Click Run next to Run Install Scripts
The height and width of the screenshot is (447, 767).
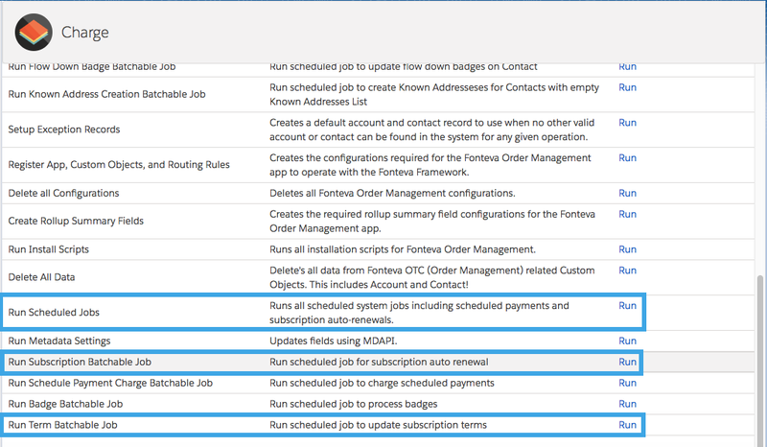pyautogui.click(x=627, y=249)
